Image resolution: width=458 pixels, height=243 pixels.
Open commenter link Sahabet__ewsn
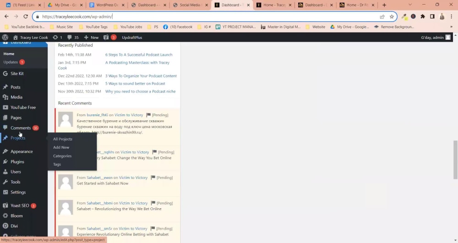[99, 178]
